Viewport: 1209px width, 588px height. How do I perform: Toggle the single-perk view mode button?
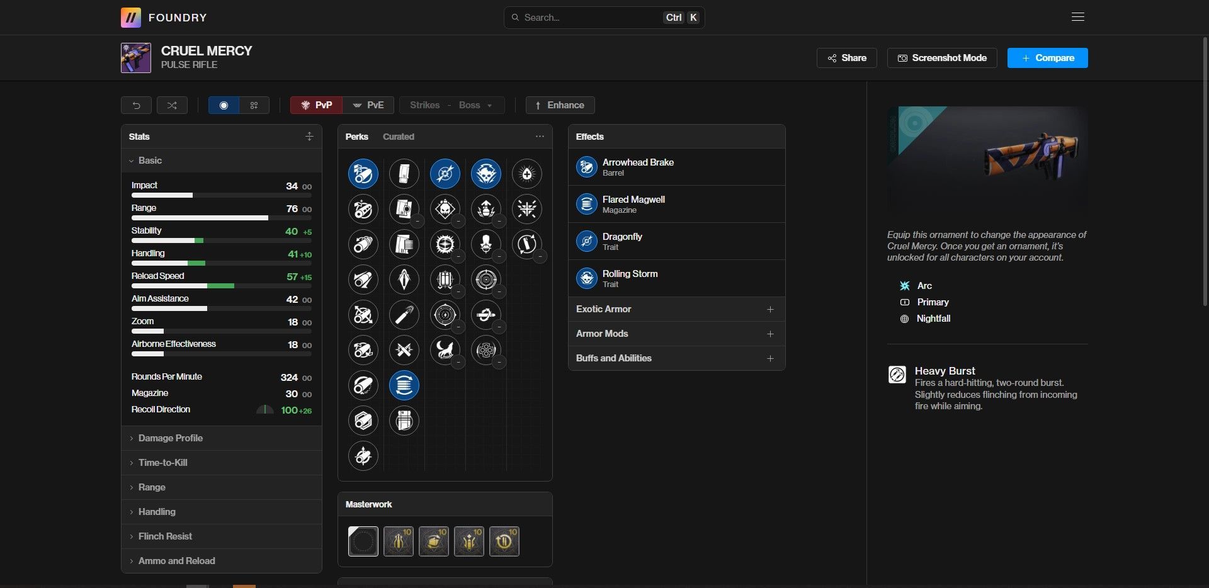224,105
